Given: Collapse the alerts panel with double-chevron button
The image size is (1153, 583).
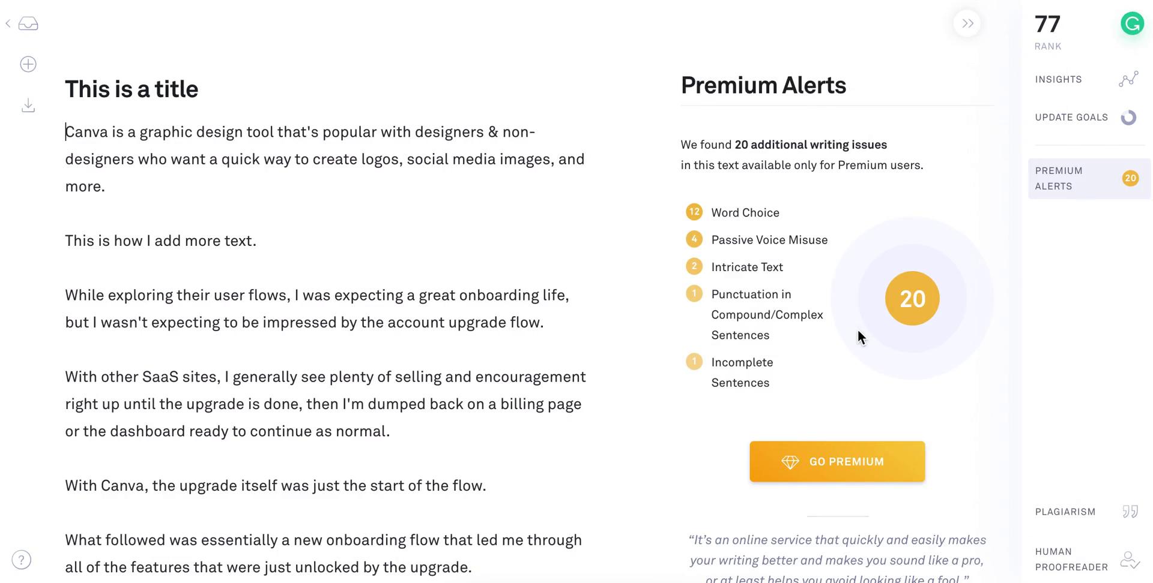Looking at the screenshot, I should click(967, 23).
